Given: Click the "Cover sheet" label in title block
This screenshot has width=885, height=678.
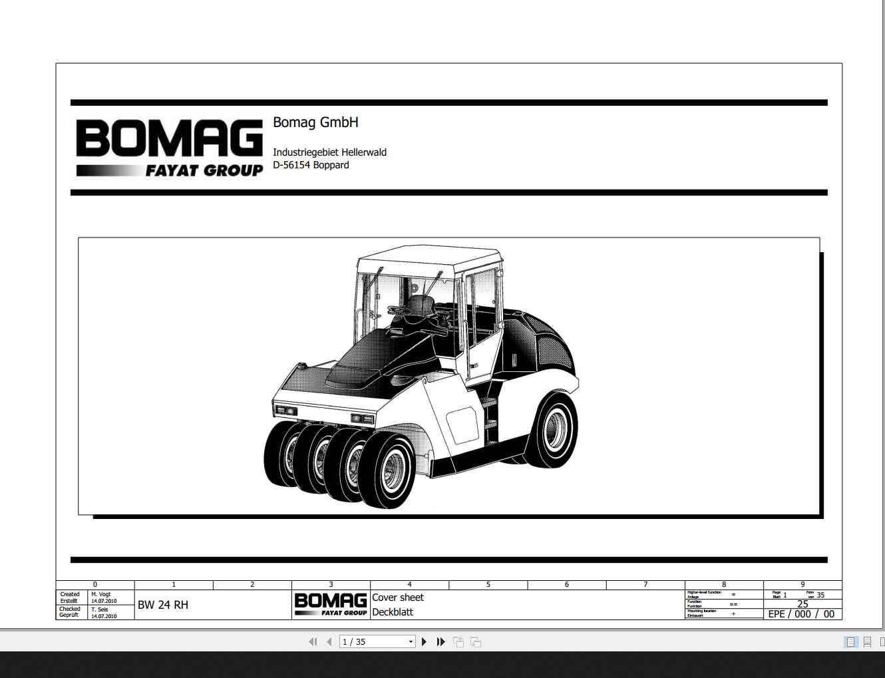Looking at the screenshot, I should (x=397, y=597).
